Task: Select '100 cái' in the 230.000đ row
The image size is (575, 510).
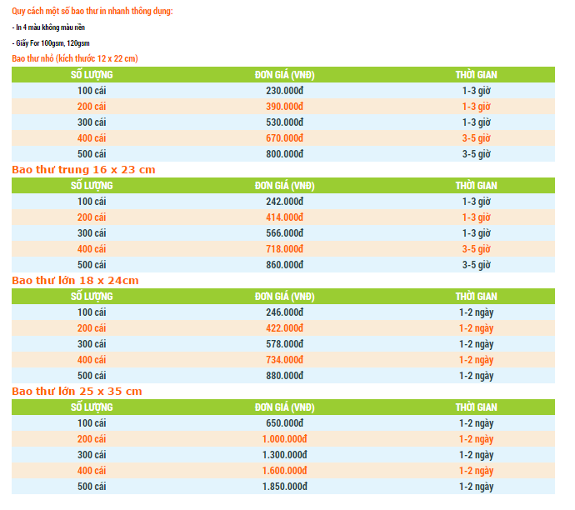Action: pyautogui.click(x=92, y=91)
